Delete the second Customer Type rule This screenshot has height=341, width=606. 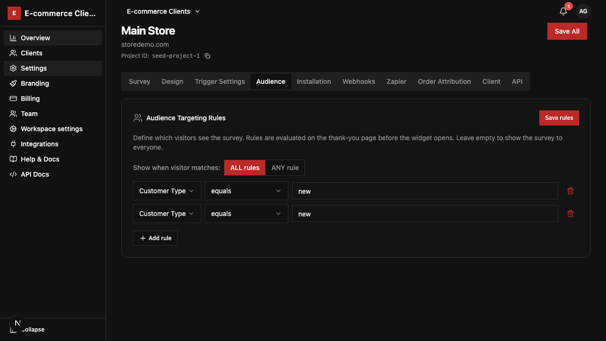point(570,214)
